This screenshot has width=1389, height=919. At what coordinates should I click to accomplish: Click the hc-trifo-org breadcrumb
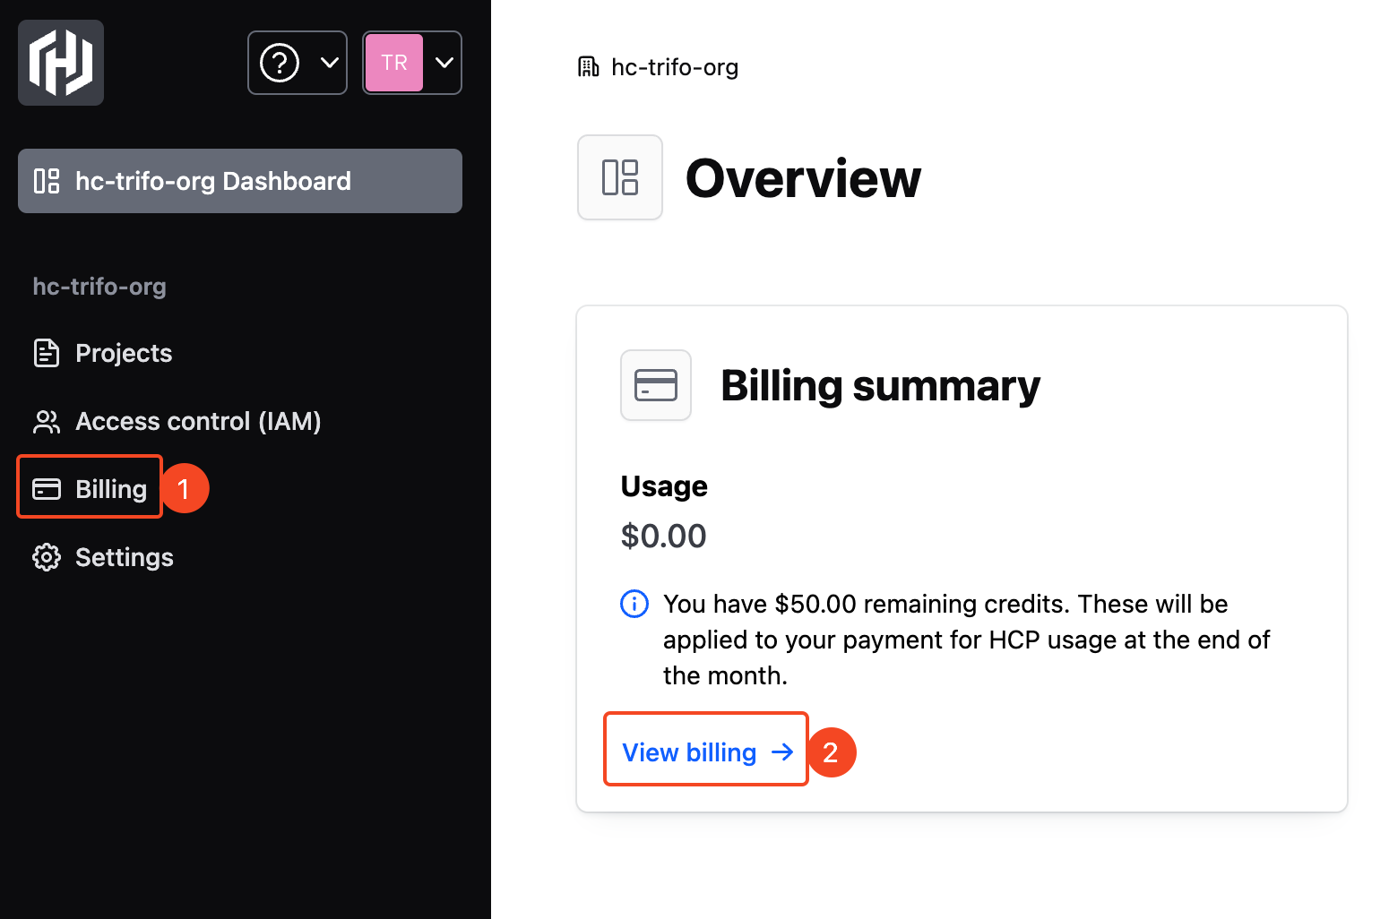[674, 67]
